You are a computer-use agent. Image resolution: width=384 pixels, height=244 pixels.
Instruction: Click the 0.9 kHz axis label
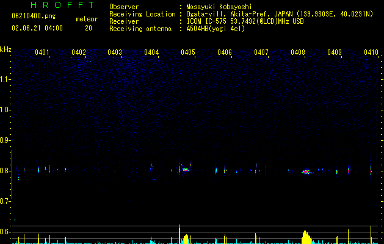(x=5, y=140)
